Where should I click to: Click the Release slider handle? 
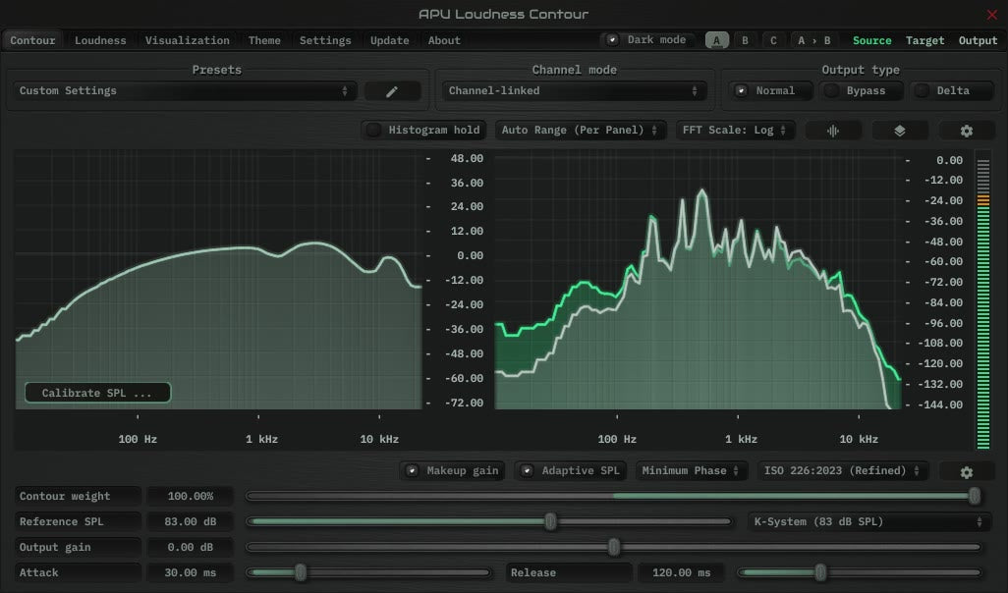click(x=820, y=571)
